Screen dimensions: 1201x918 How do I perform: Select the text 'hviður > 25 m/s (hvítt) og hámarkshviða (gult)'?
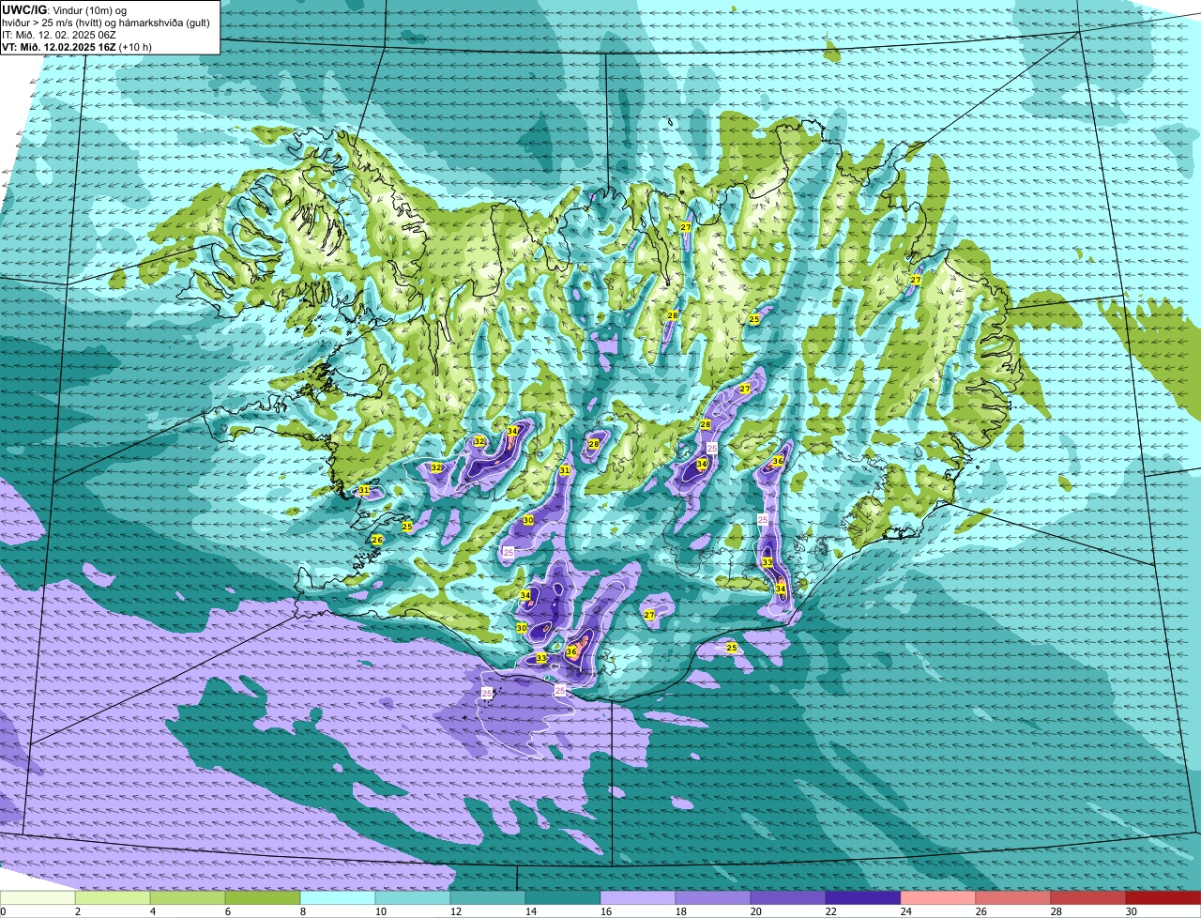[x=106, y=23]
